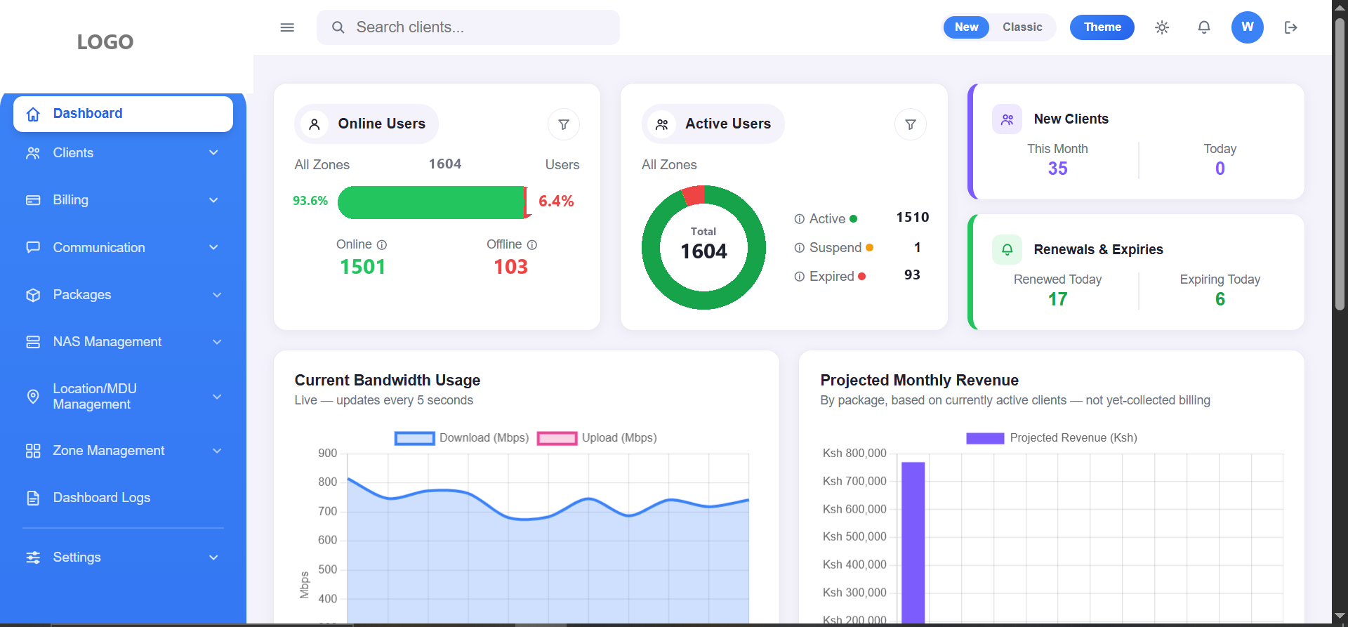Switch to the New layout toggle
This screenshot has width=1348, height=627.
click(966, 27)
